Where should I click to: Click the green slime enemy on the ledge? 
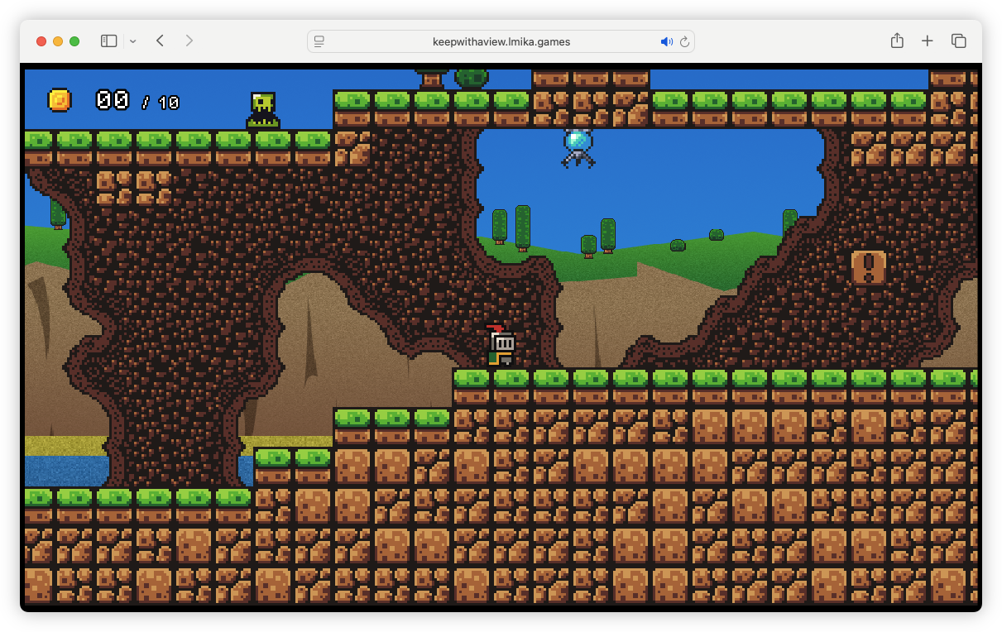(263, 111)
